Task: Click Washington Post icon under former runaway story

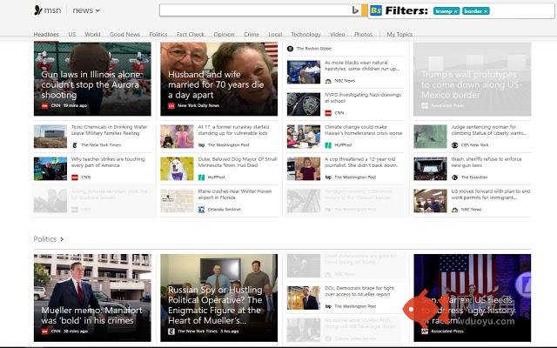Action: (201, 145)
